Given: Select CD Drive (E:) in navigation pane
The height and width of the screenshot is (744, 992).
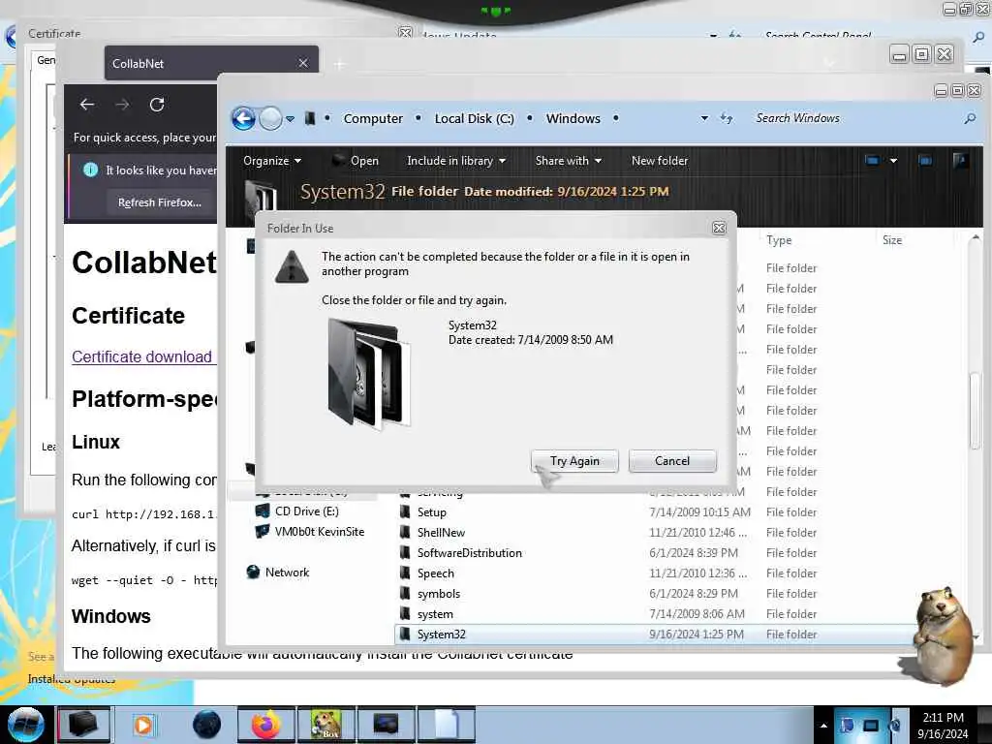Looking at the screenshot, I should click(x=306, y=511).
